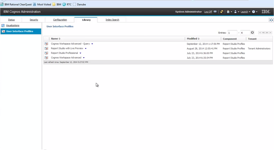Expand the Launch dropdown arrow
This screenshot has height=150, width=274.
(250, 12)
